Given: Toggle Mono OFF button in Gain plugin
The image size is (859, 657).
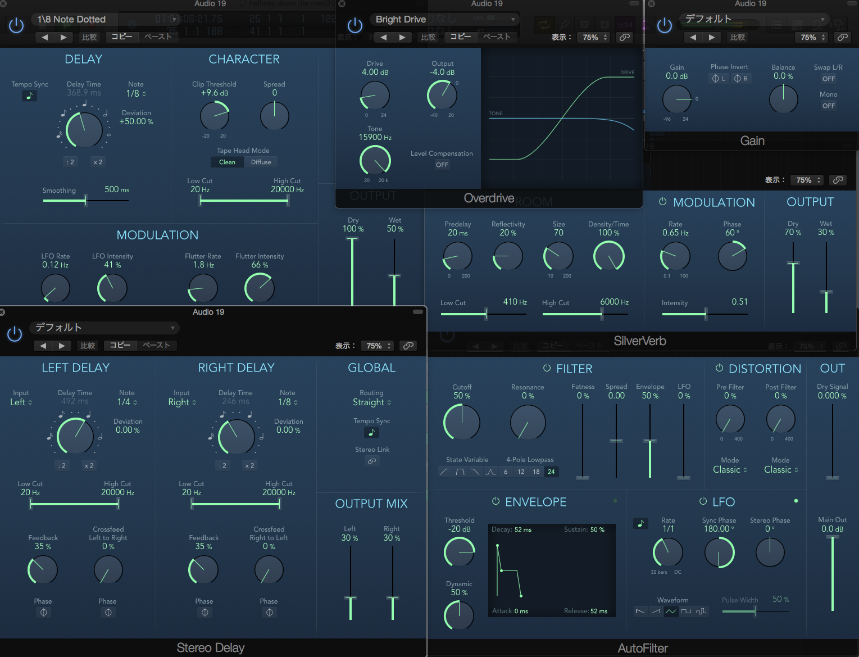Looking at the screenshot, I should point(829,106).
